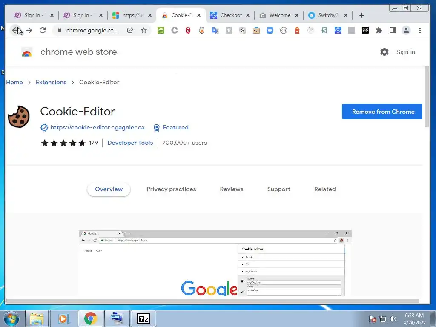Screen dimensions: 436x327
Task: Go to Home breadcrumb
Action: tap(14, 82)
